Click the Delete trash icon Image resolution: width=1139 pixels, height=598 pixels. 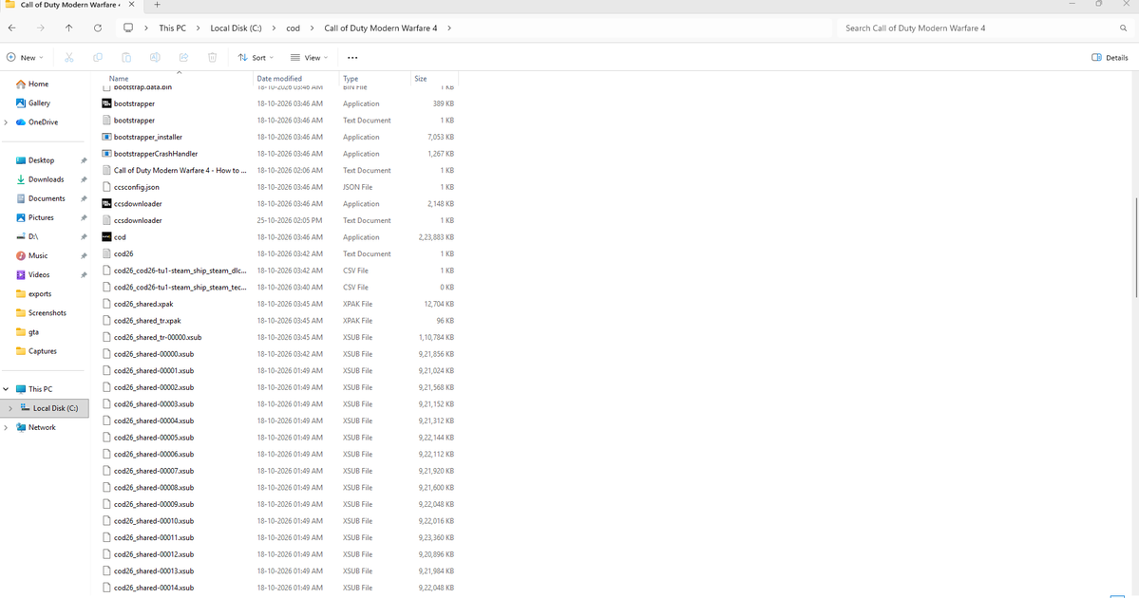pos(212,57)
